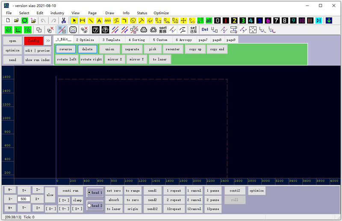Select the magenta layer 6 color swatch
Image resolution: width=342 pixels, height=221 pixels.
coord(268,20)
